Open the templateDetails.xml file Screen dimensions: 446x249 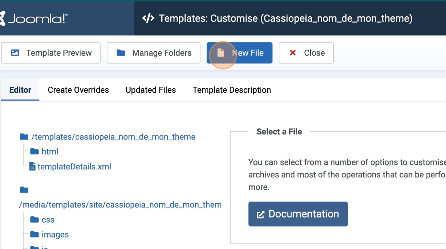tap(74, 167)
